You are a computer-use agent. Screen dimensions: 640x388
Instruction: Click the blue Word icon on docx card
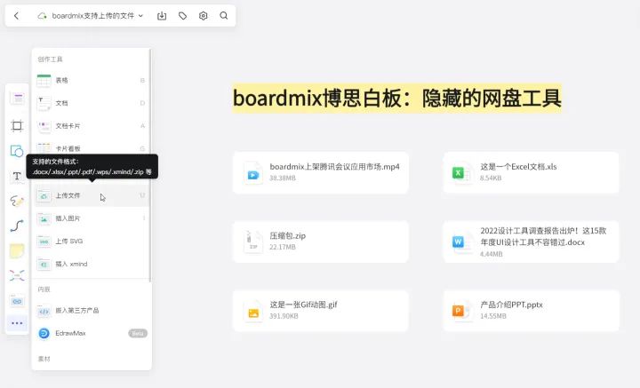coord(461,242)
